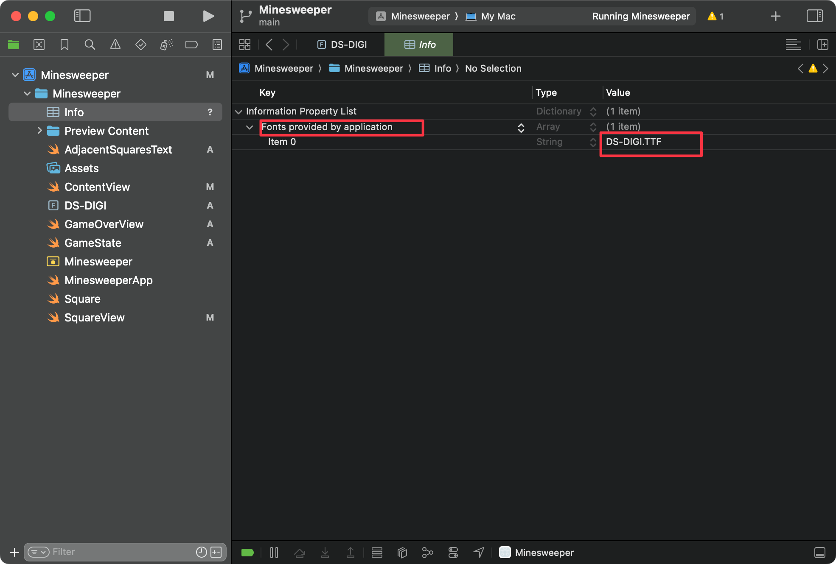The height and width of the screenshot is (564, 836).
Task: Select ContentView in the project navigator
Action: [x=97, y=187]
